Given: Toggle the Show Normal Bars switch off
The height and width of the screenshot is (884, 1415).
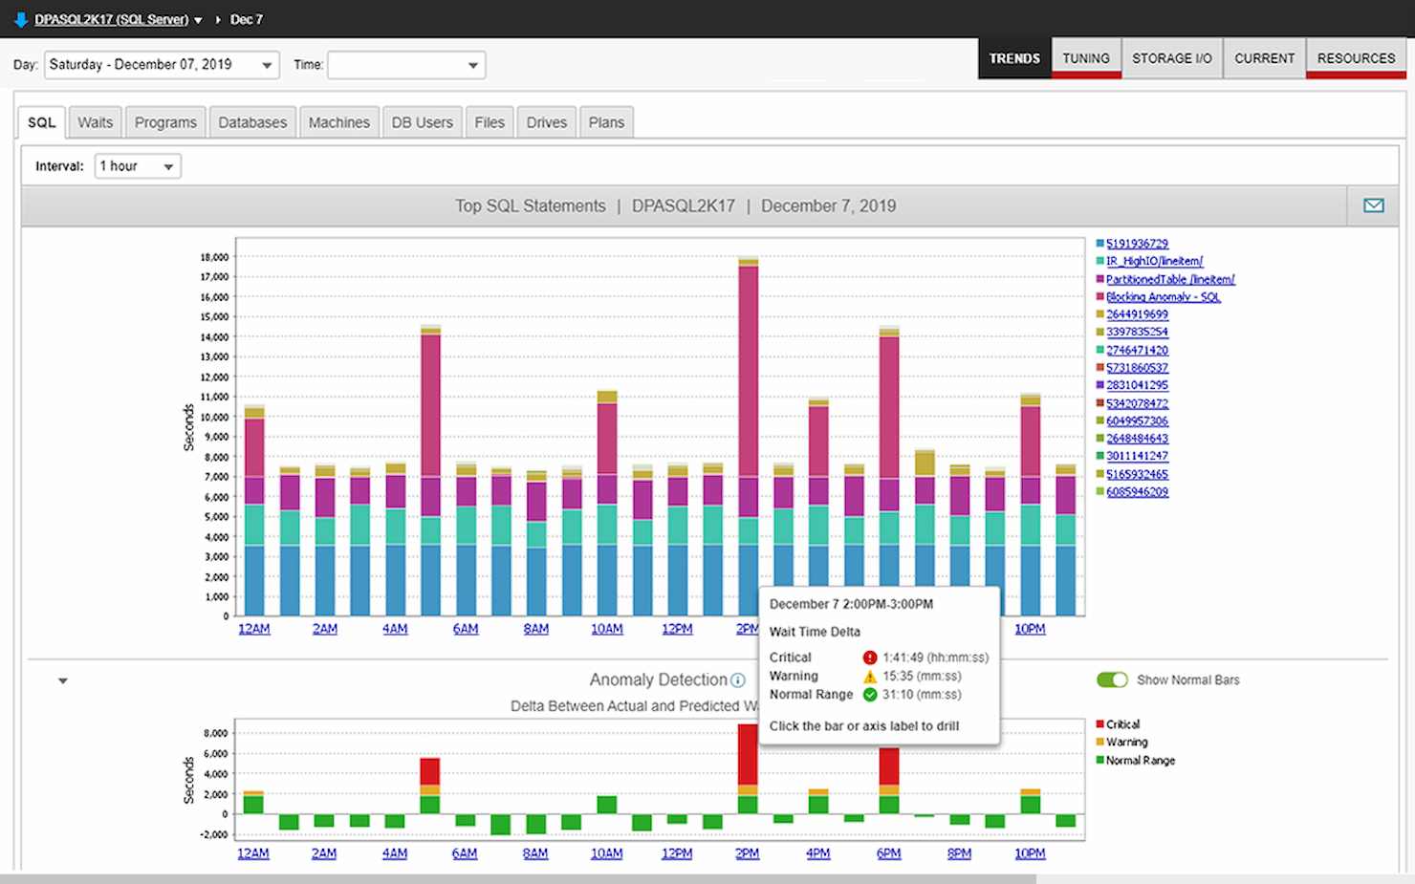Looking at the screenshot, I should click(x=1112, y=679).
